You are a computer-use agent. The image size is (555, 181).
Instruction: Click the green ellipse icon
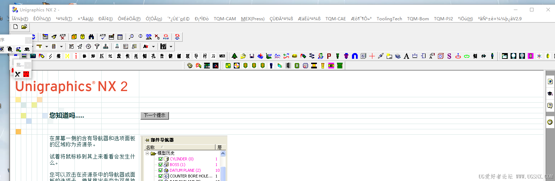tap(467, 56)
